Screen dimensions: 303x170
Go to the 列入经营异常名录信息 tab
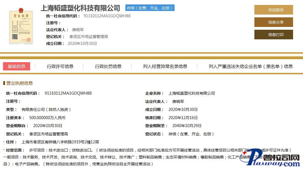coord(165,66)
